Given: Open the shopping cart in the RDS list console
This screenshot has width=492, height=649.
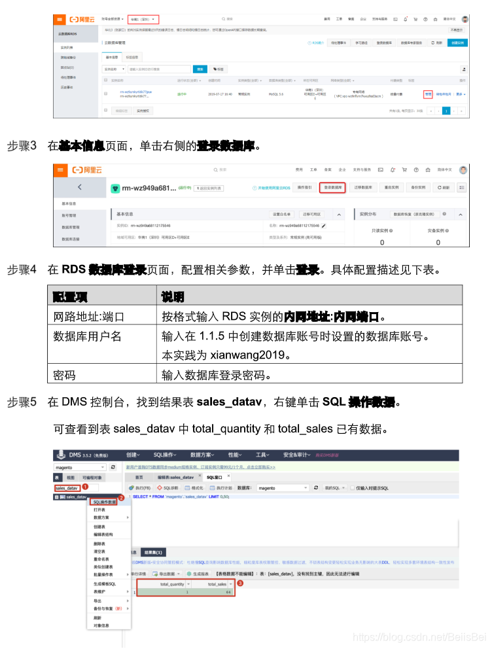Looking at the screenshot, I should pos(415,20).
